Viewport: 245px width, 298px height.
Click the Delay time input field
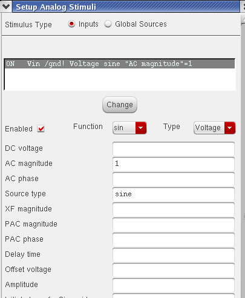174,255
